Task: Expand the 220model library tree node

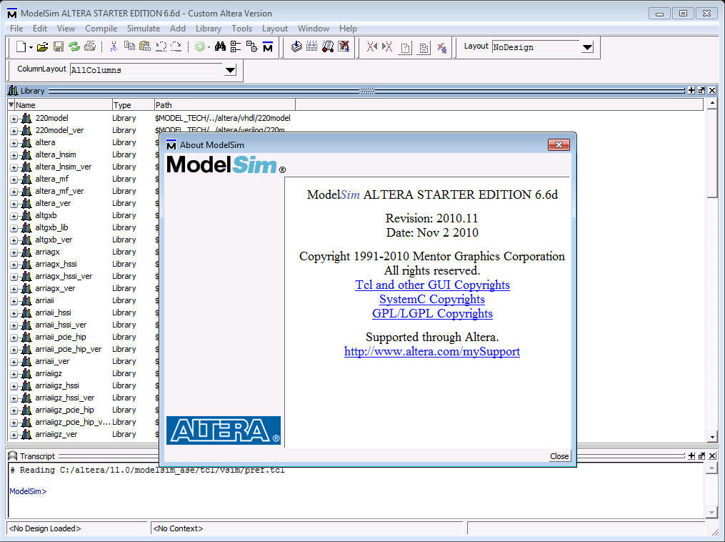Action: (14, 118)
